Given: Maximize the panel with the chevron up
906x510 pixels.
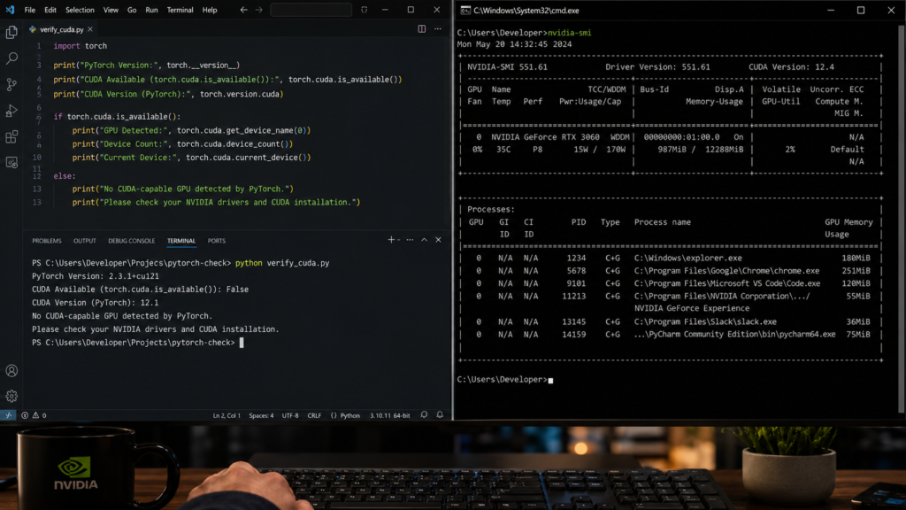Looking at the screenshot, I should point(424,240).
